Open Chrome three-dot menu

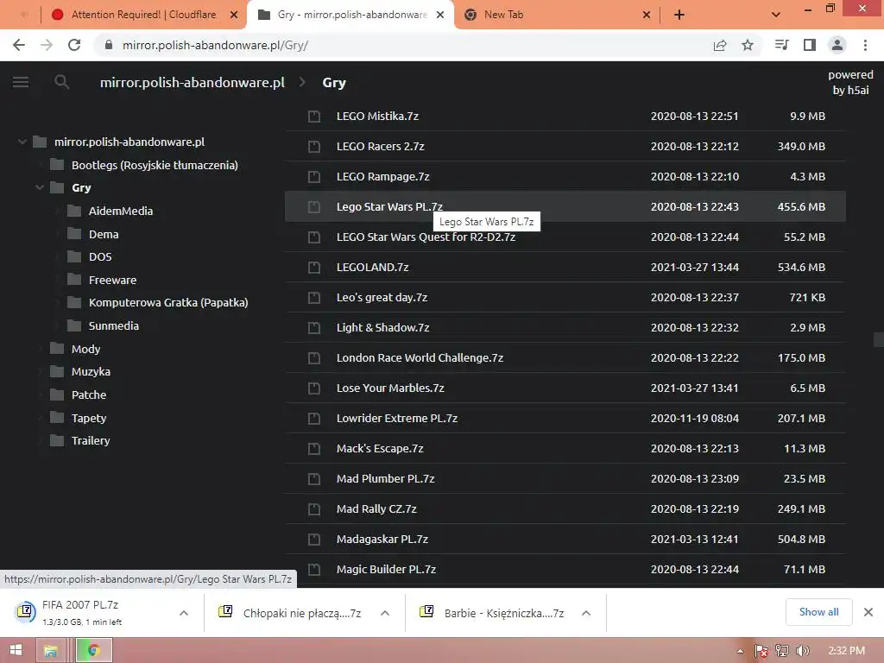(865, 45)
